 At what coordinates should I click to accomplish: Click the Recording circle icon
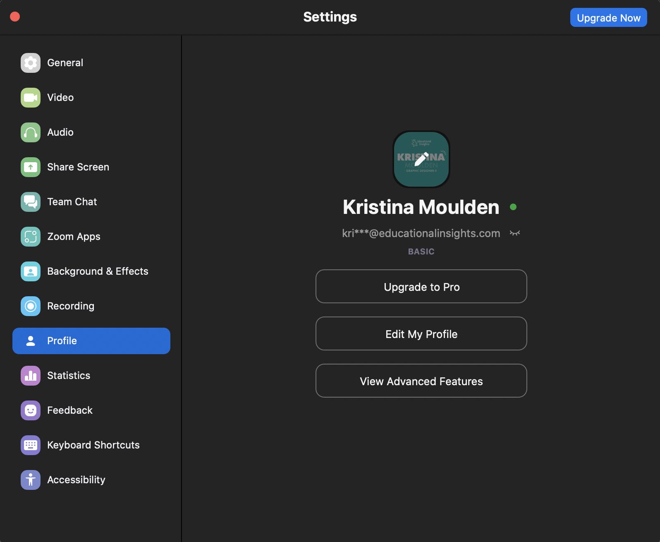coord(31,306)
